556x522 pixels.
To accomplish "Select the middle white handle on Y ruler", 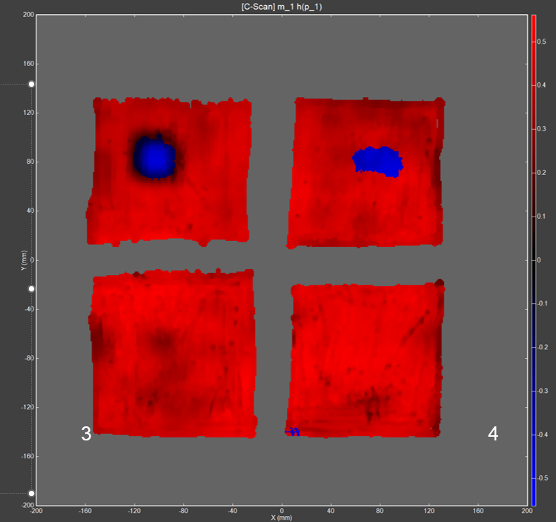I will click(x=31, y=288).
